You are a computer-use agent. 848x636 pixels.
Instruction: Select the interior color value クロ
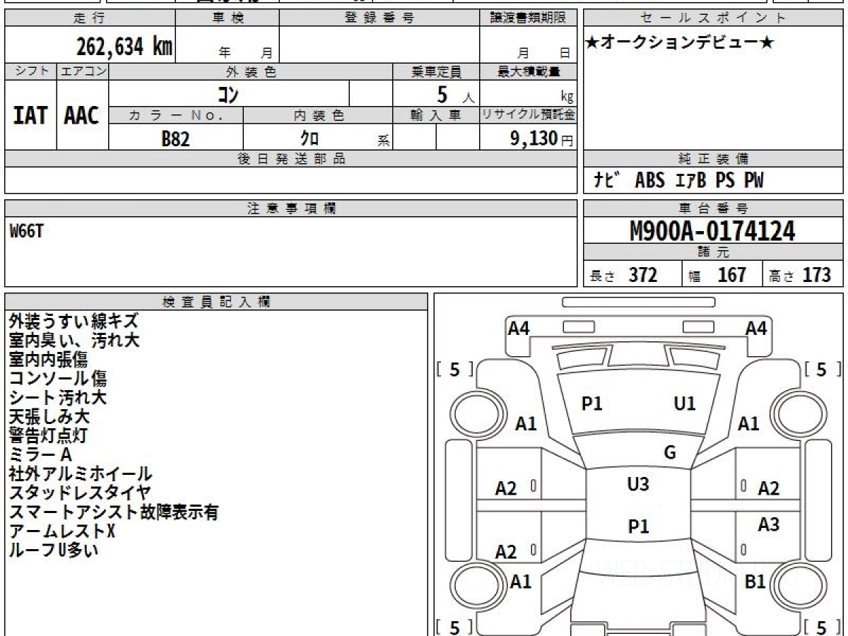tap(310, 139)
